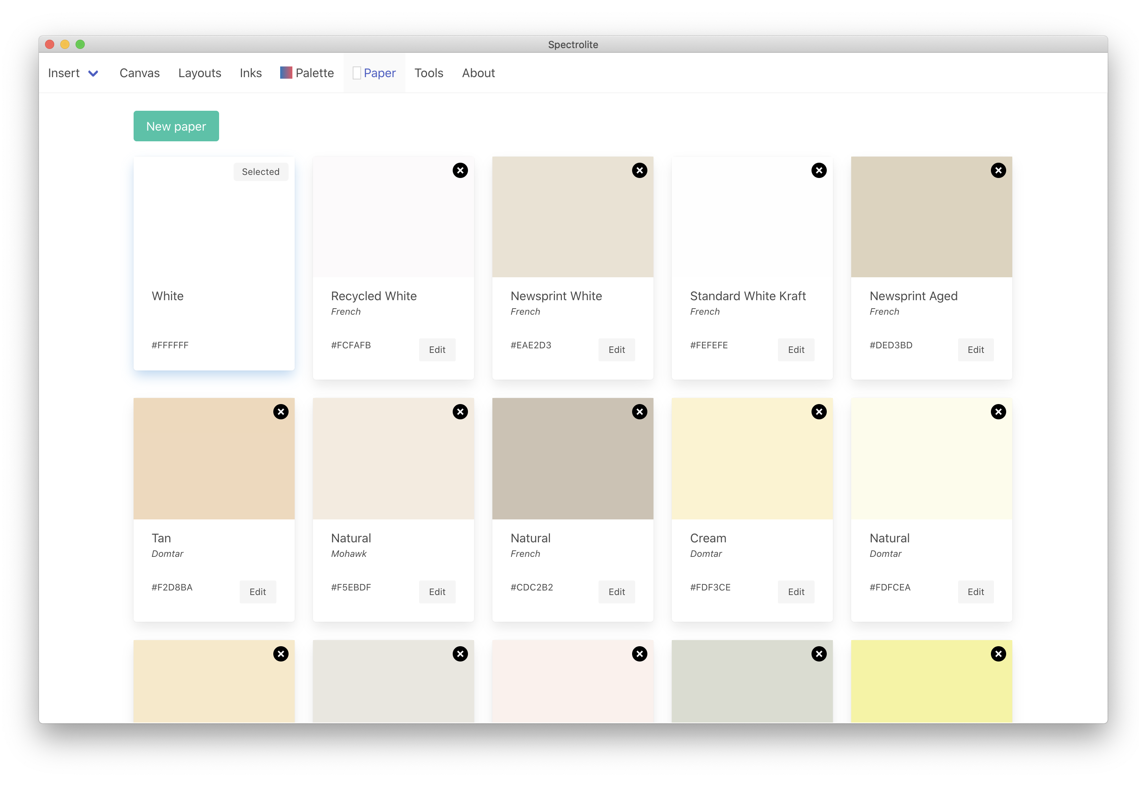The image size is (1139, 786).
Task: Delete the Newsprint White paper card
Action: 639,170
